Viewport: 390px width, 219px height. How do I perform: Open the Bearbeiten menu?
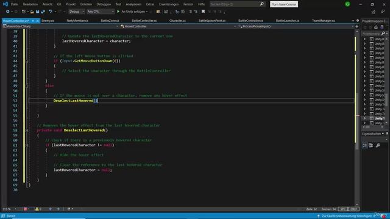30,4
